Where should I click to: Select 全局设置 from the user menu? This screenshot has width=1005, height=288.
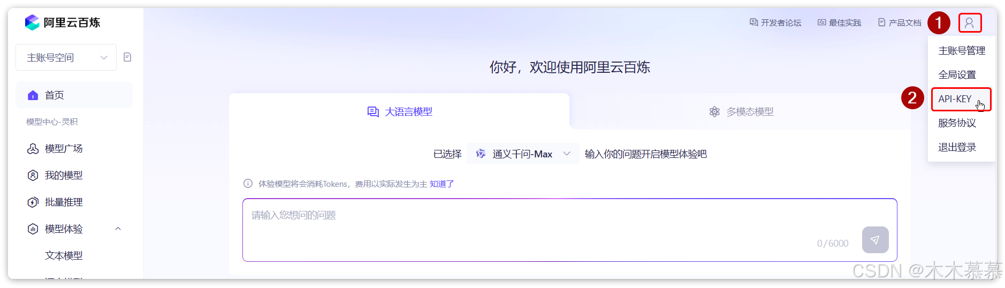[x=962, y=75]
